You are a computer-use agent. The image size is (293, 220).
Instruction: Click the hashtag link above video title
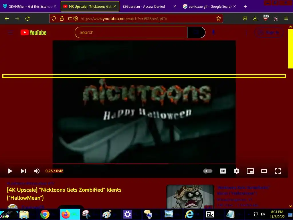click(31, 183)
